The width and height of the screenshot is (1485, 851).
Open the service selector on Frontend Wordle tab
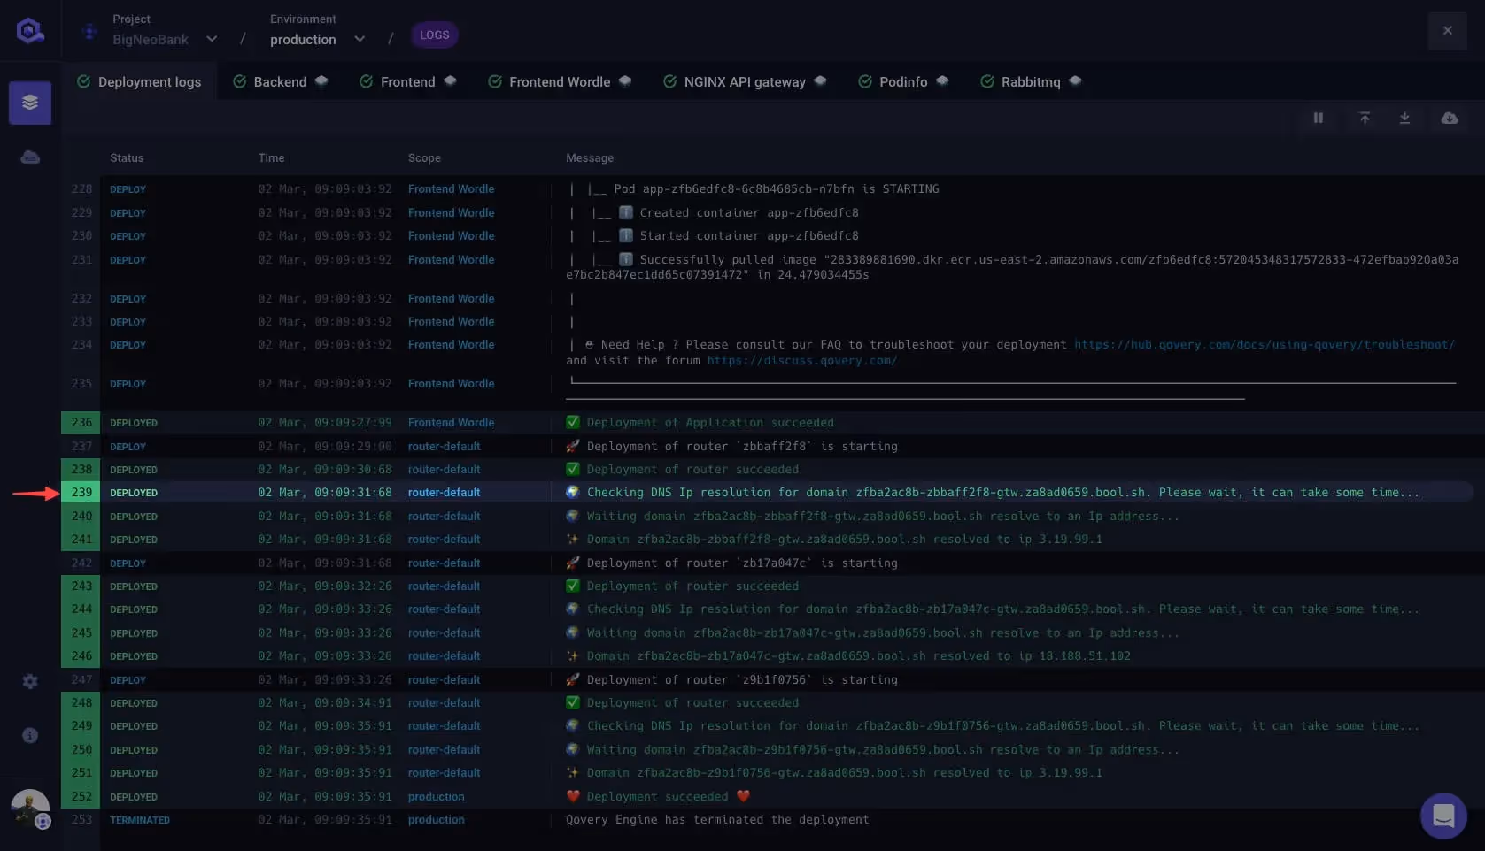[x=626, y=80]
